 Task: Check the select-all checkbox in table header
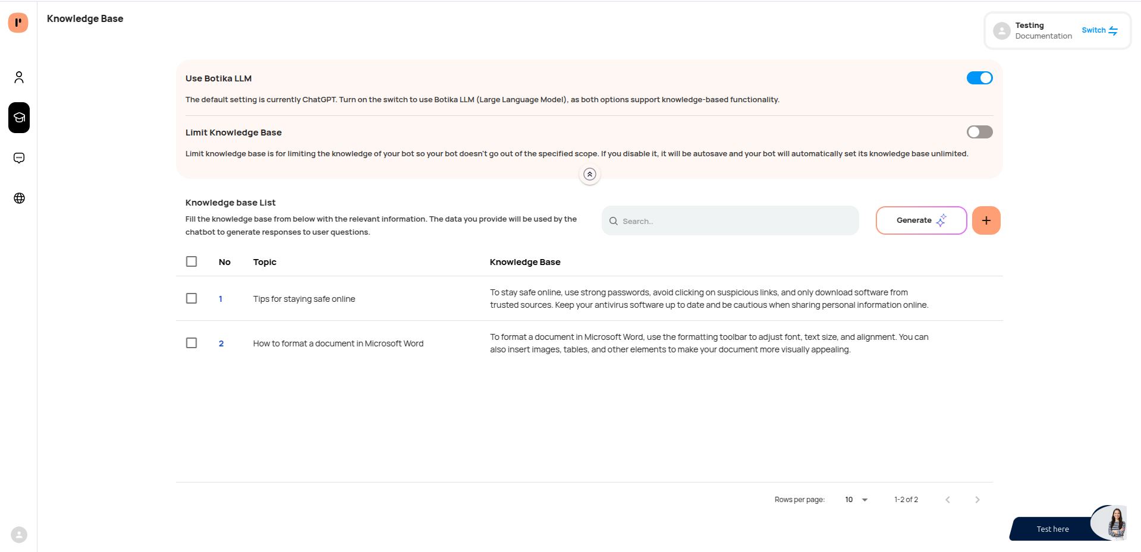[191, 261]
